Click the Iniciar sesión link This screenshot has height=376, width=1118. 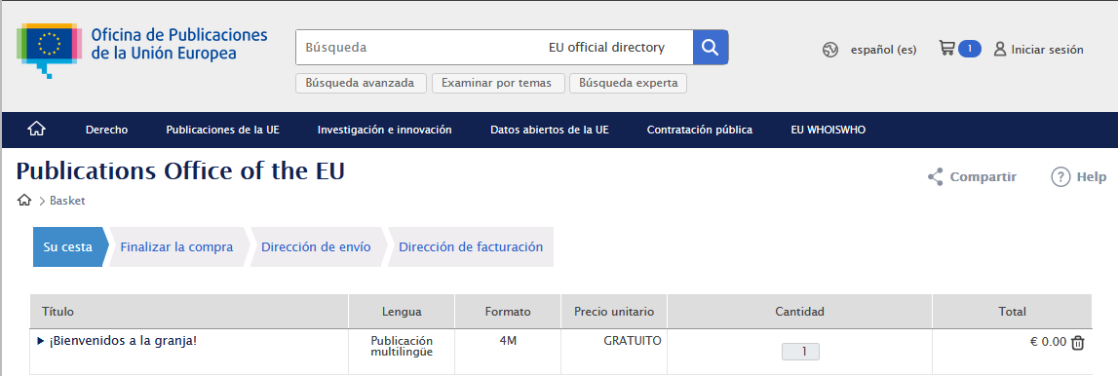pyautogui.click(x=1048, y=50)
